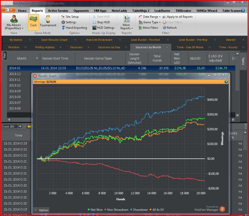Open NoteCaddy tab
The width and height of the screenshot is (249, 216).
point(119,11)
